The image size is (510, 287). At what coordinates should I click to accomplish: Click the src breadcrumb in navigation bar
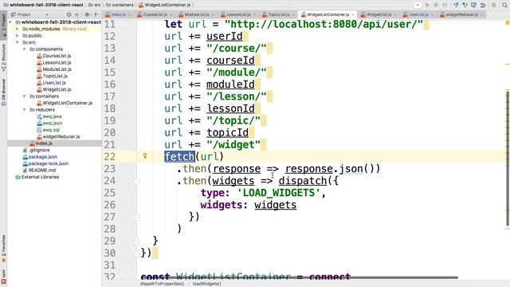pyautogui.click(x=95, y=5)
